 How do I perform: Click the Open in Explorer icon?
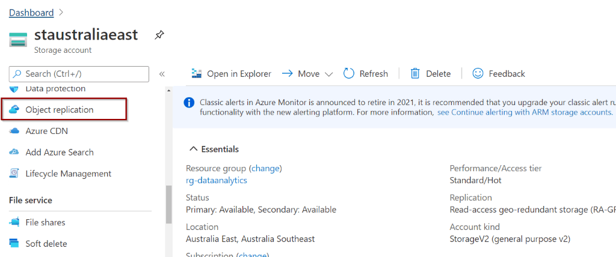tap(197, 74)
